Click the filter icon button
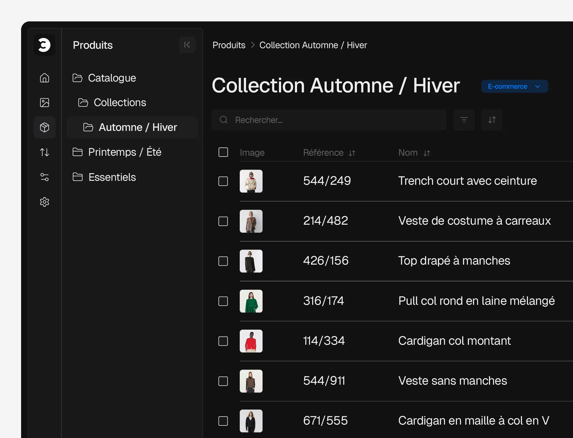Screen dimensions: 573x438 click(464, 120)
